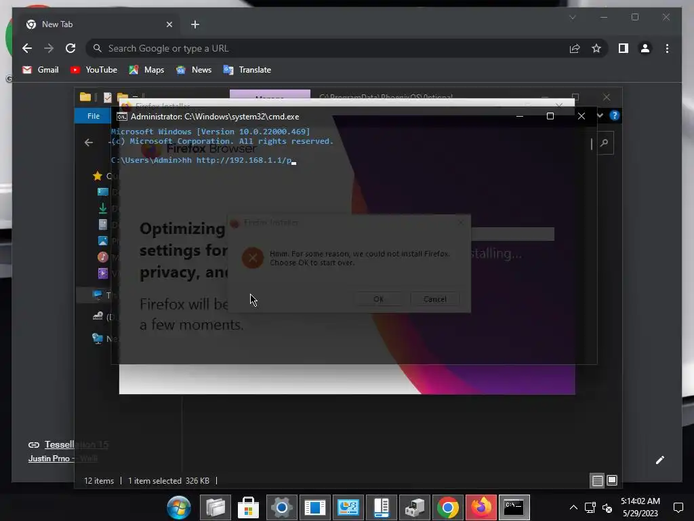Select the New Tab tab in Chrome

[99, 24]
